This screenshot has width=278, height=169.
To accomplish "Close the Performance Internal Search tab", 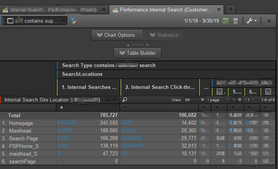I will tap(219, 10).
